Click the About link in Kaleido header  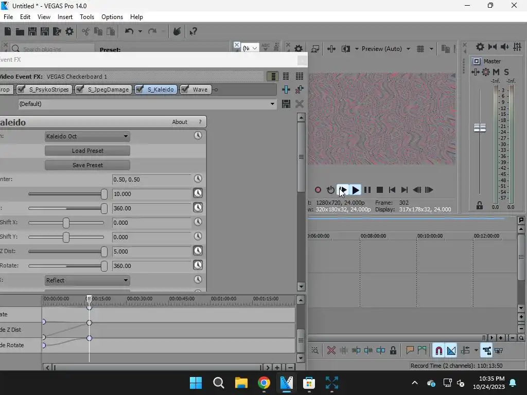[180, 122]
